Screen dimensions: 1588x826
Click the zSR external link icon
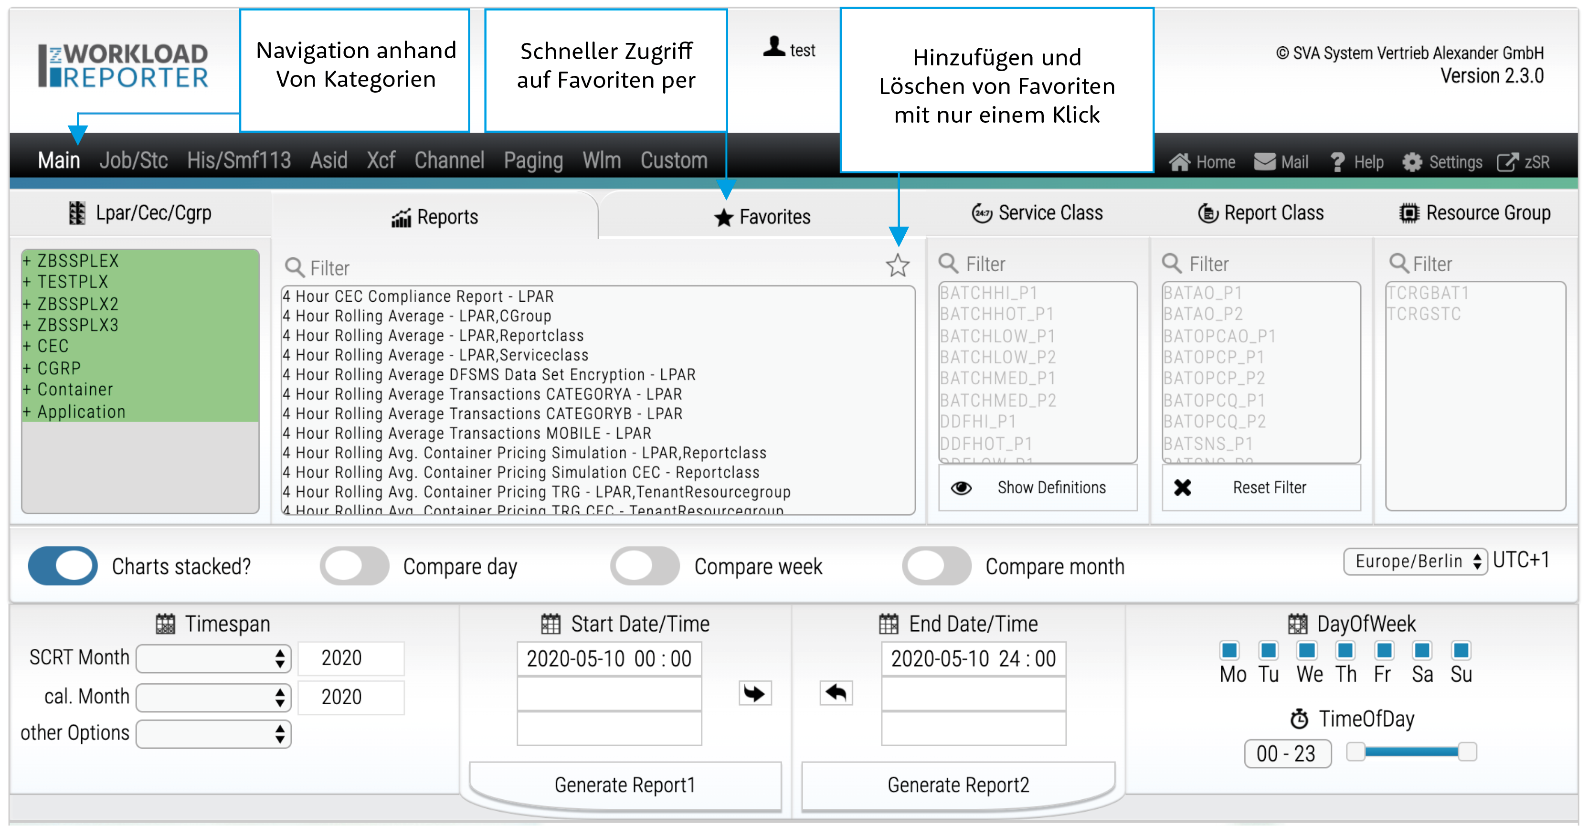click(1507, 162)
